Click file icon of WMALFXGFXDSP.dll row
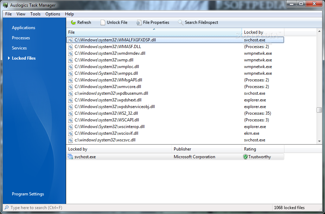325x214 pixels. [71, 40]
